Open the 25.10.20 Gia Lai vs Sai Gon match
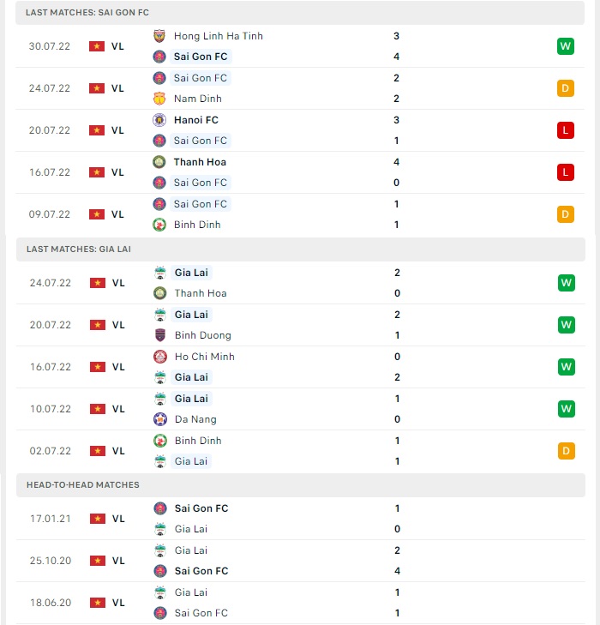 coord(301,561)
